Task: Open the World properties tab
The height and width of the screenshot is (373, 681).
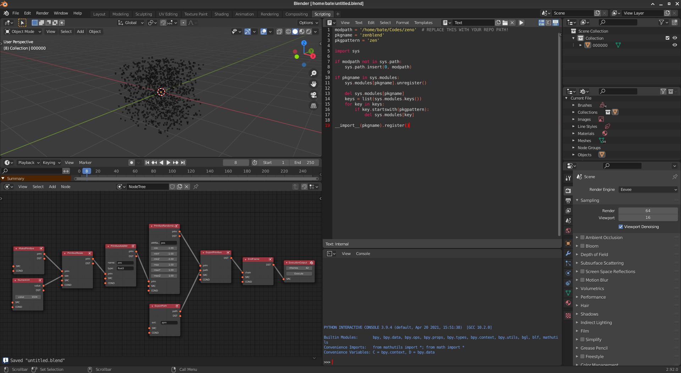Action: (x=568, y=231)
